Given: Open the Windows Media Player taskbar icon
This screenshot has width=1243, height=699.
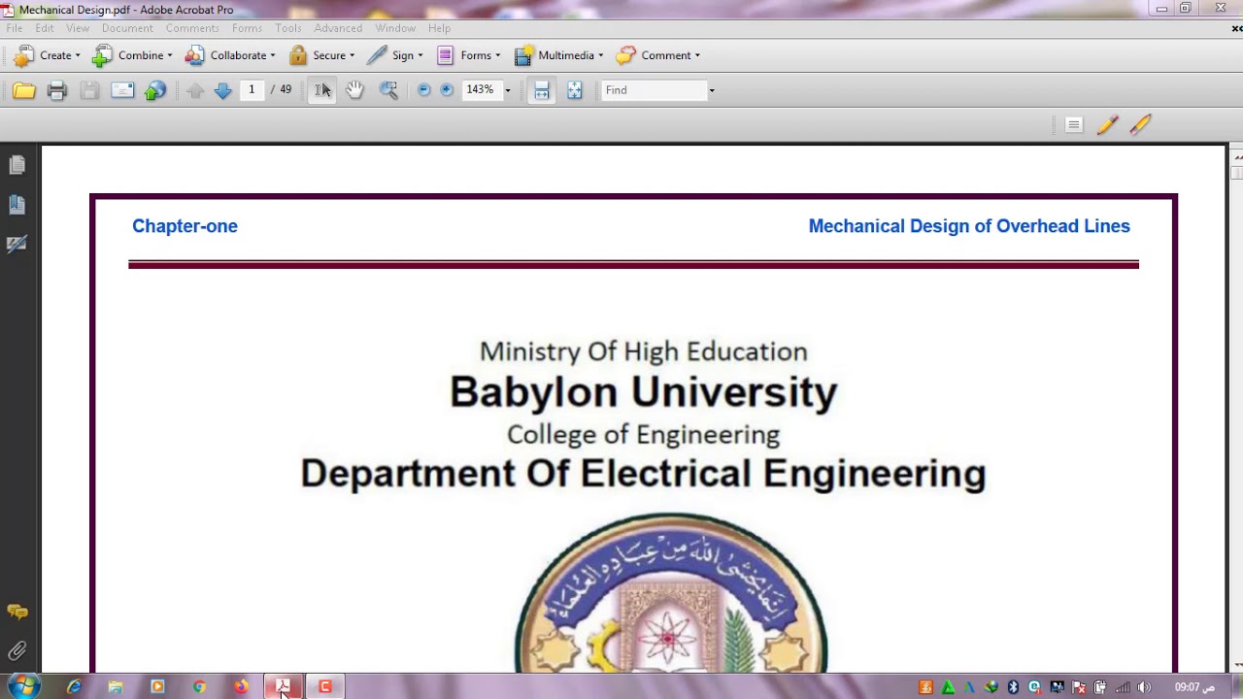Looking at the screenshot, I should (157, 686).
